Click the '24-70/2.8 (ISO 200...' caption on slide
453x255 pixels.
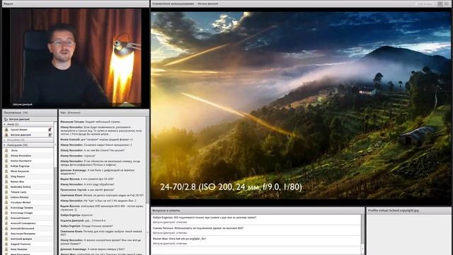pyautogui.click(x=231, y=187)
